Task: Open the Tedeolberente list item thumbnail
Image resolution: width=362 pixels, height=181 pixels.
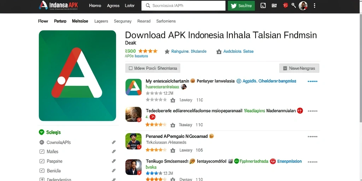Action: [x=133, y=114]
